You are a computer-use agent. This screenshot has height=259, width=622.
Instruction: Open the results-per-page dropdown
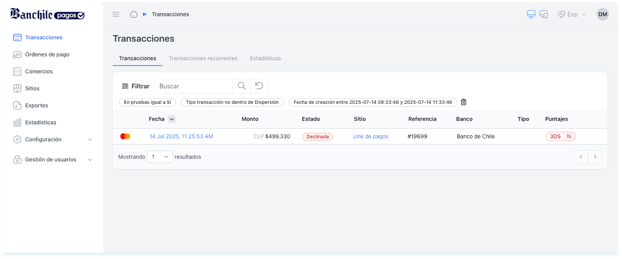tap(160, 157)
